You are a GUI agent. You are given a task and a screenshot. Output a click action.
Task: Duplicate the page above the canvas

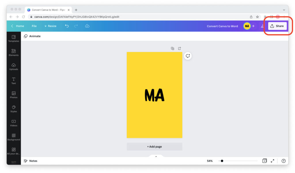(x=173, y=49)
